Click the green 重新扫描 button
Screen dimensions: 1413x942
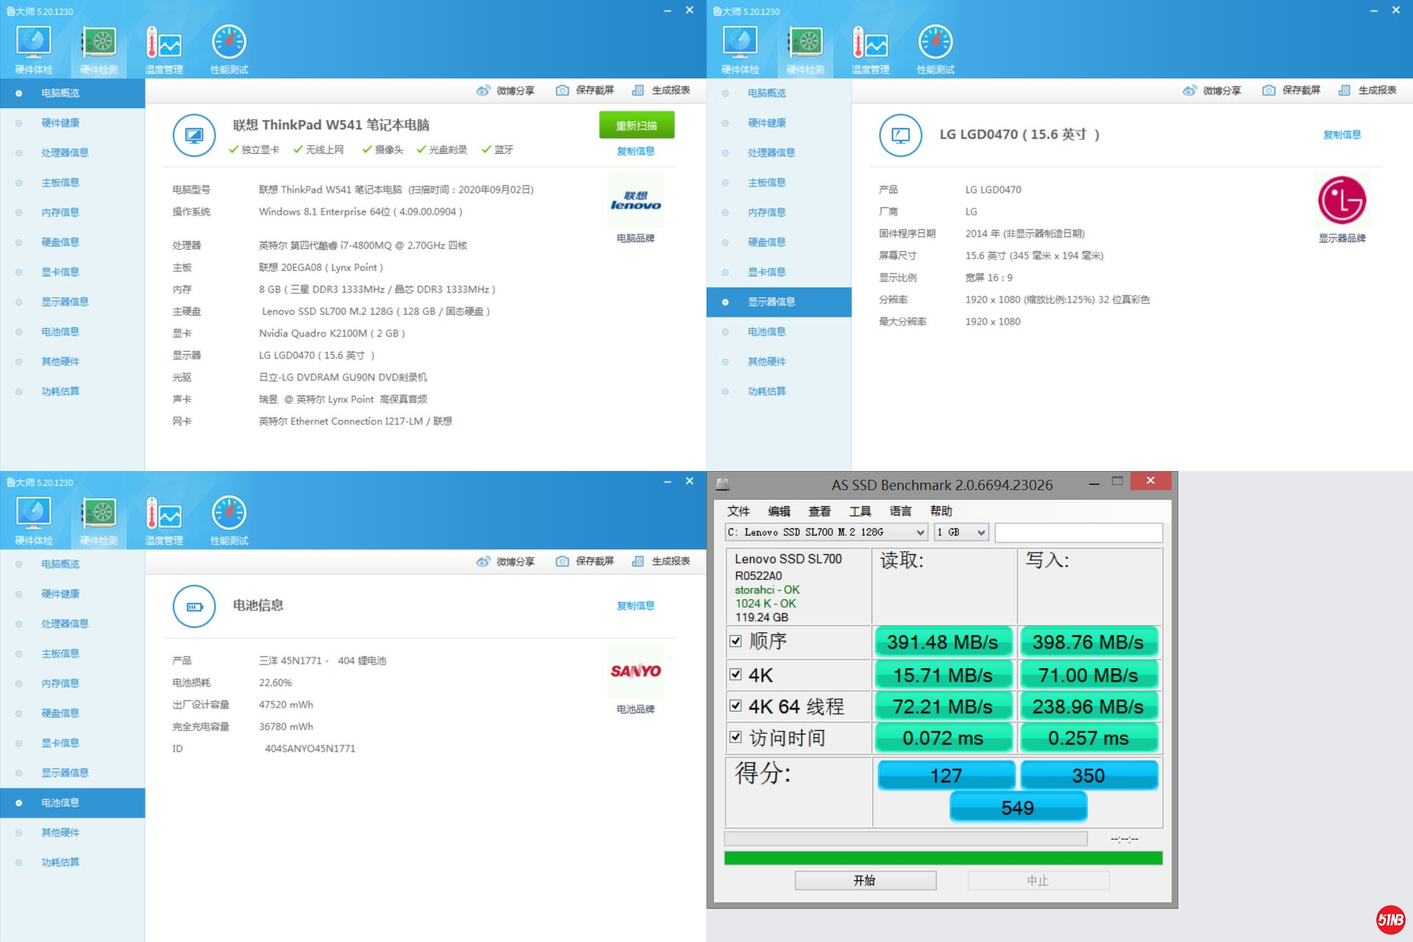tap(637, 125)
